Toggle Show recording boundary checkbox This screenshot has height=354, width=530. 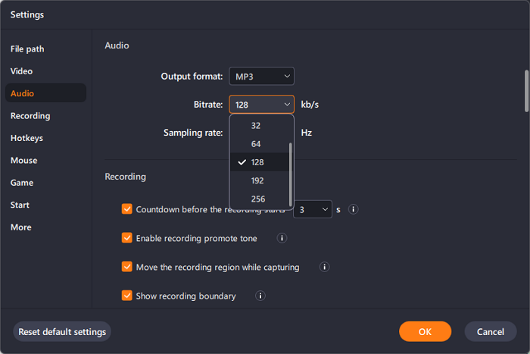tap(126, 296)
